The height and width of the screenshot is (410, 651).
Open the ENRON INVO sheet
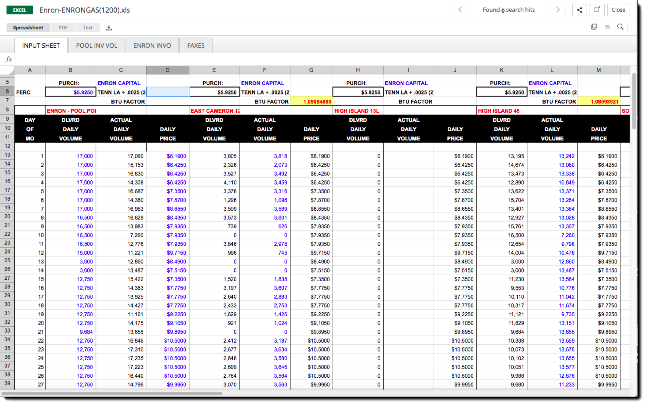152,45
